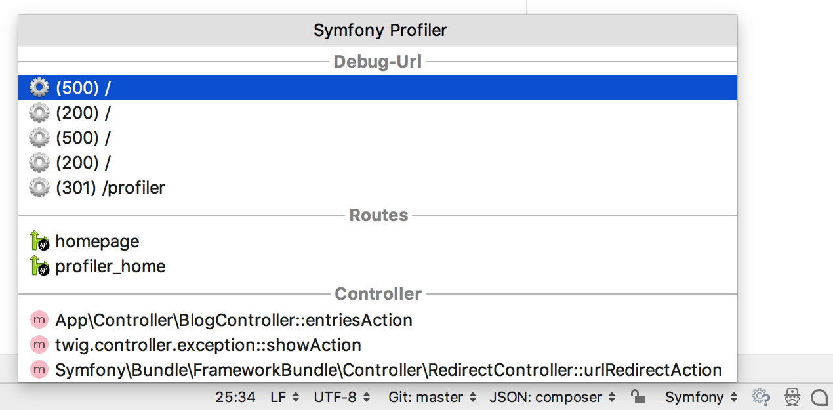833x410 pixels.
Task: Click the Hector inspection highlighting icon in status bar
Action: tap(790, 397)
